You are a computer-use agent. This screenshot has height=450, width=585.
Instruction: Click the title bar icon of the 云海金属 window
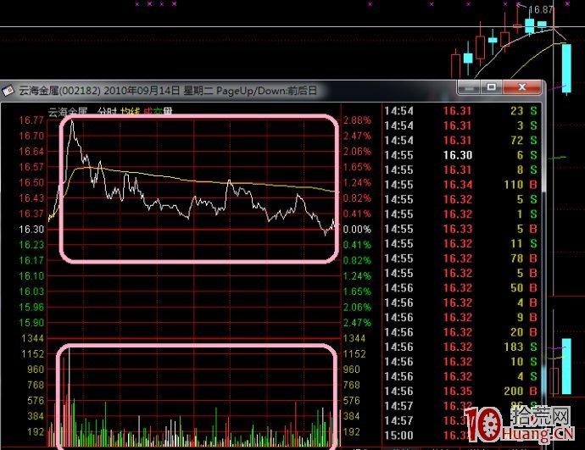click(8, 91)
